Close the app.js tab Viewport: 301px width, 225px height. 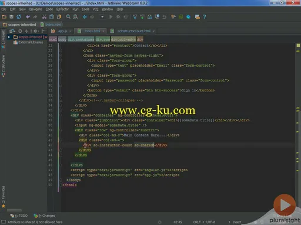tap(71, 31)
